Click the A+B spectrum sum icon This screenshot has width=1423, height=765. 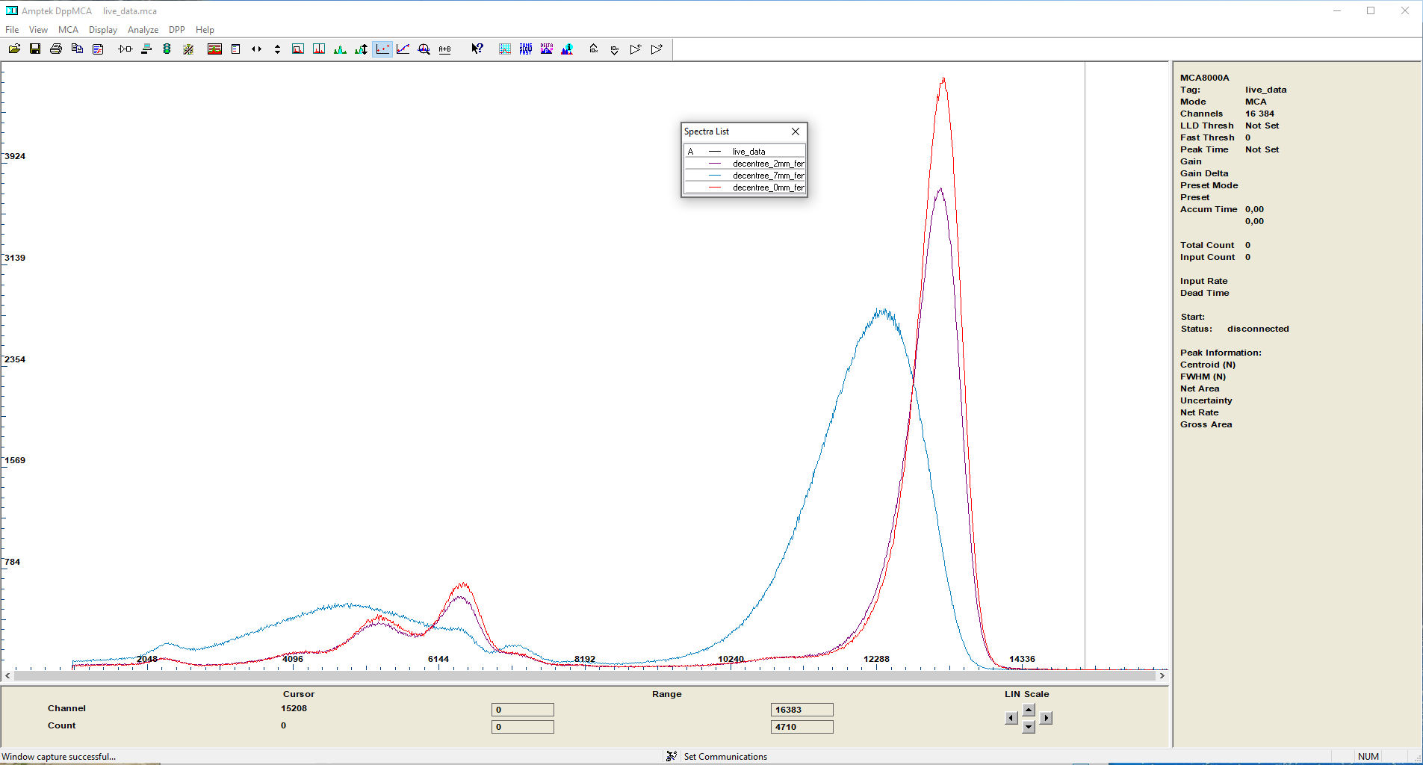click(x=445, y=49)
